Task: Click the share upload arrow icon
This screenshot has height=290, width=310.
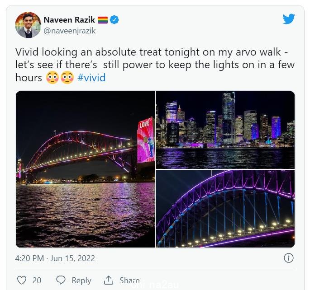Action: (109, 280)
